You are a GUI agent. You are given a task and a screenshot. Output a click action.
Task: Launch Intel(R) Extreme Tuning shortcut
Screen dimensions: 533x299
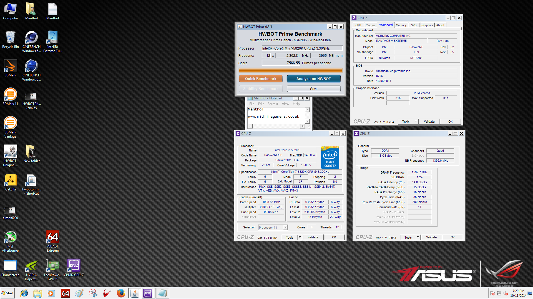pos(52,42)
